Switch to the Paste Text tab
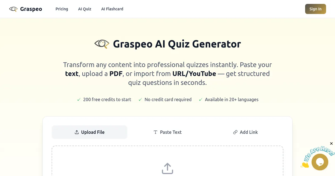This screenshot has width=335, height=176. [x=167, y=132]
